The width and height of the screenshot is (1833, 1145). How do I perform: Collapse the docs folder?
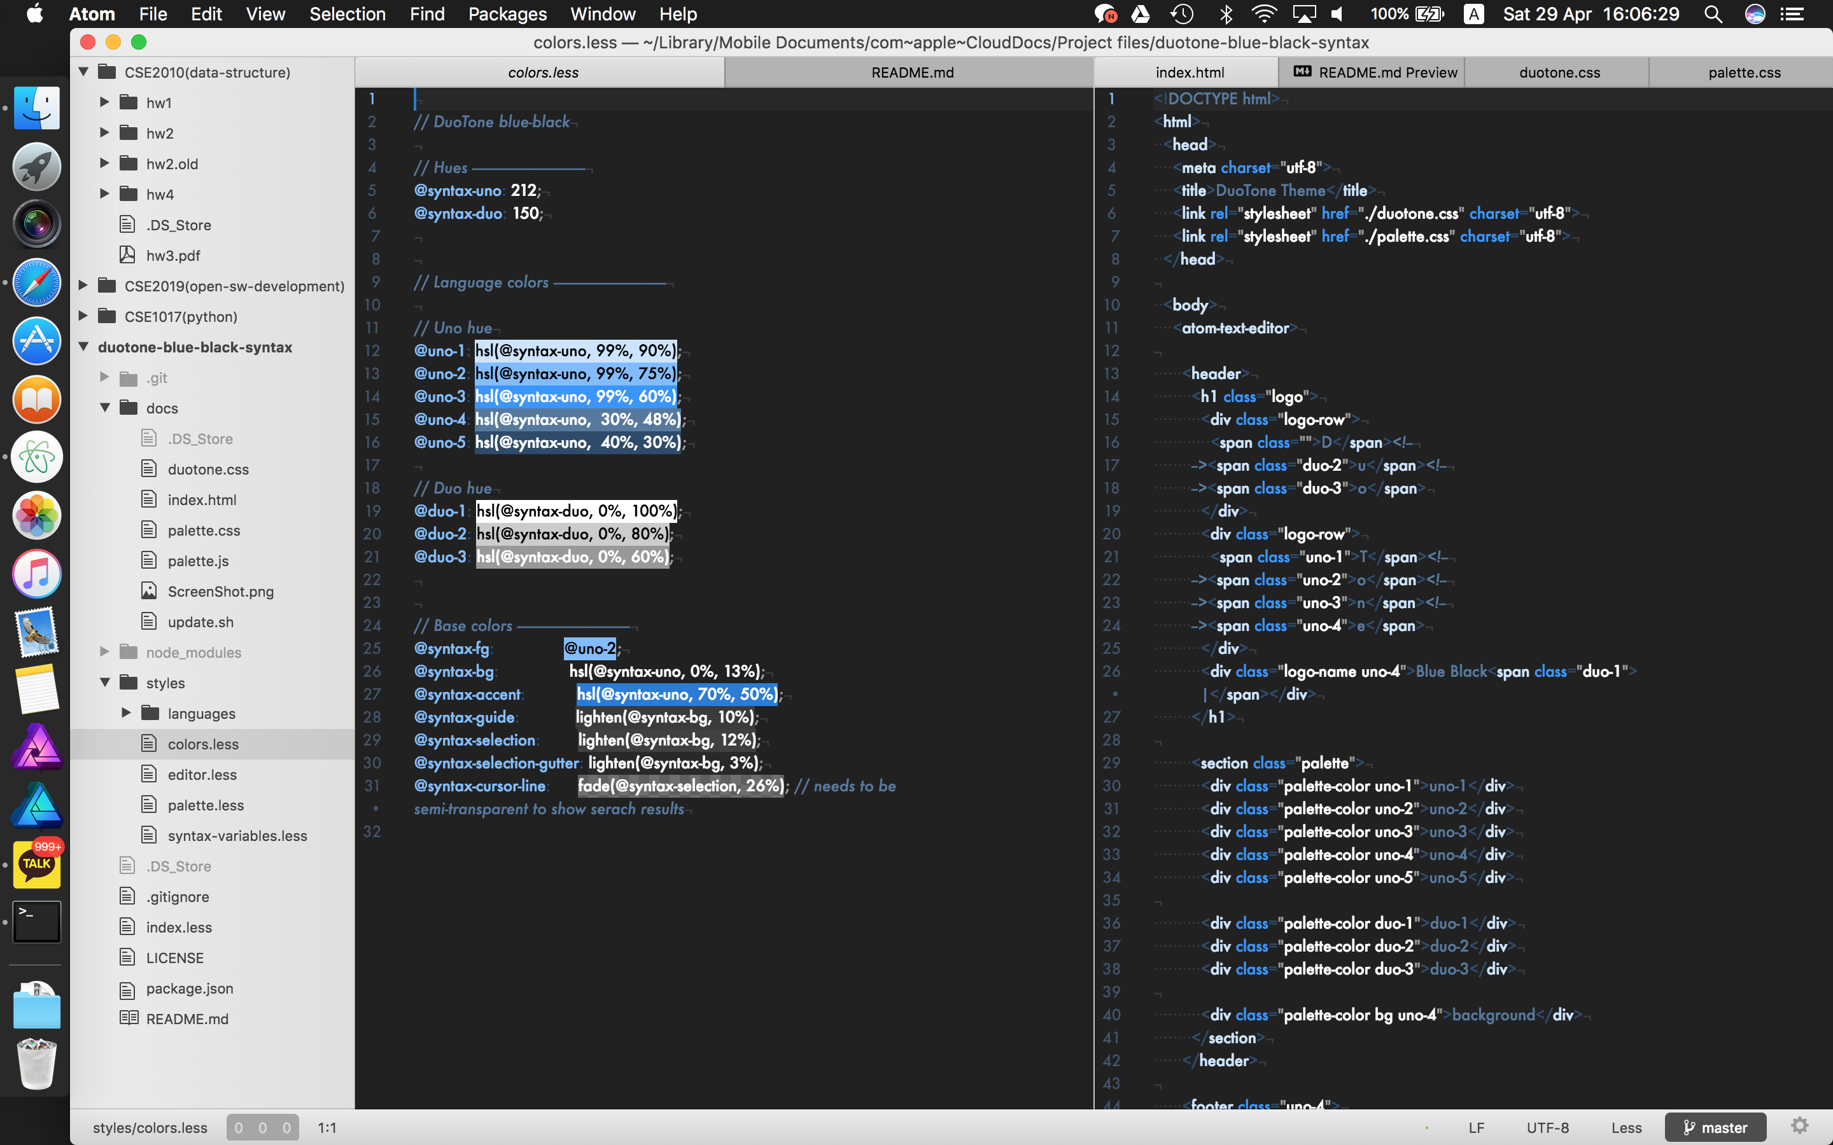[x=105, y=407]
